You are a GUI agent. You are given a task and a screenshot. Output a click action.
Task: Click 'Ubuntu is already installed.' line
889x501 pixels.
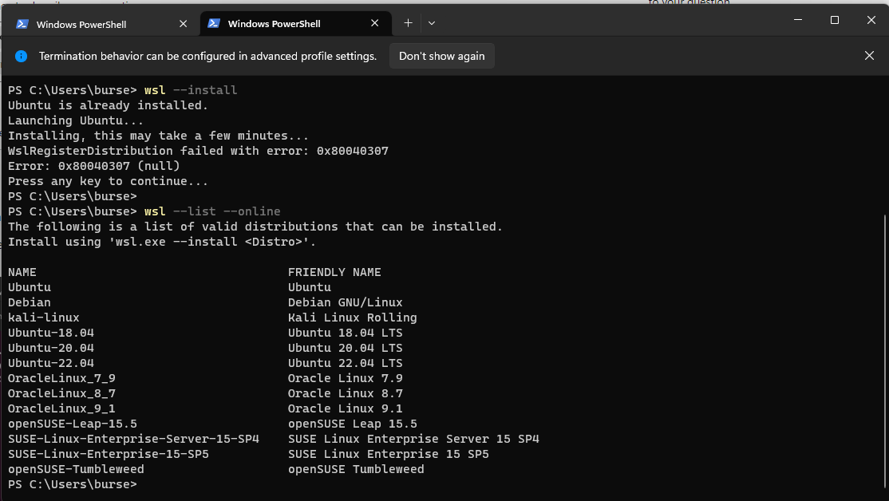coord(108,105)
